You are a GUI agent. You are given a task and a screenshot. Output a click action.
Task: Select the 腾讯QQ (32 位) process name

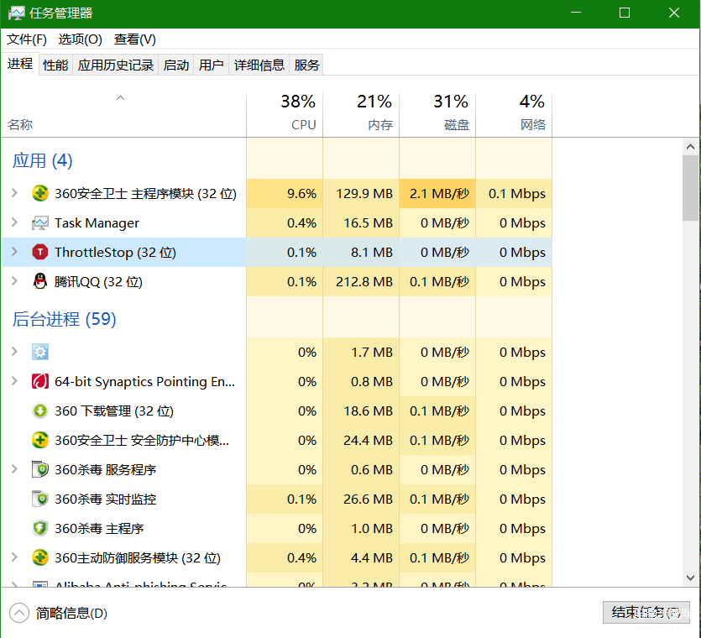click(x=98, y=282)
